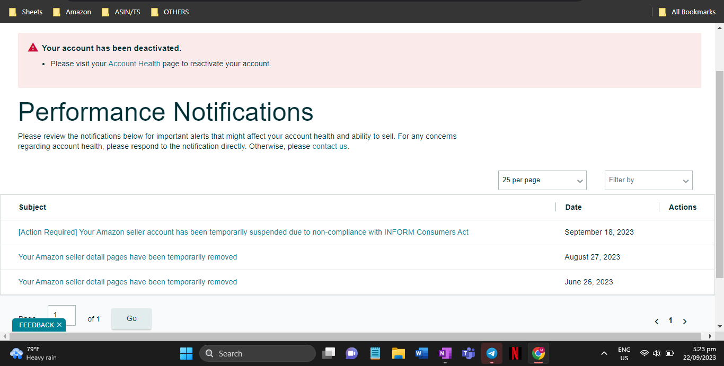Viewport: 724px width, 366px height.
Task: Go to next page with right chevron
Action: (x=685, y=321)
